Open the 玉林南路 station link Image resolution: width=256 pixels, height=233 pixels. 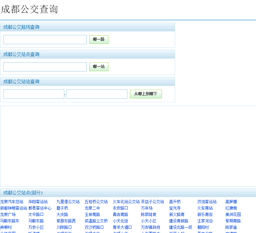[92, 214]
